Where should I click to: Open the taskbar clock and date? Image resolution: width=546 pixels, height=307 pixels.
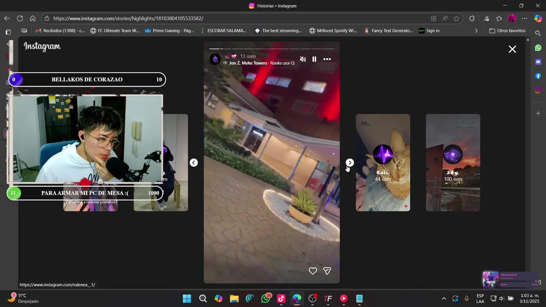[530, 298]
